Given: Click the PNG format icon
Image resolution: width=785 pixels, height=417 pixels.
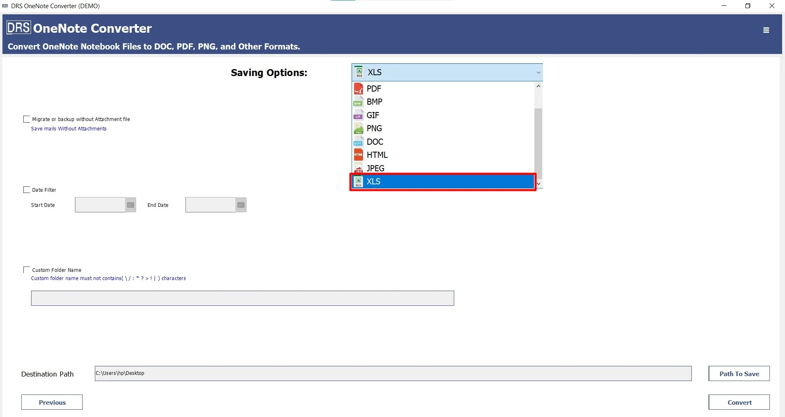Looking at the screenshot, I should click(359, 128).
